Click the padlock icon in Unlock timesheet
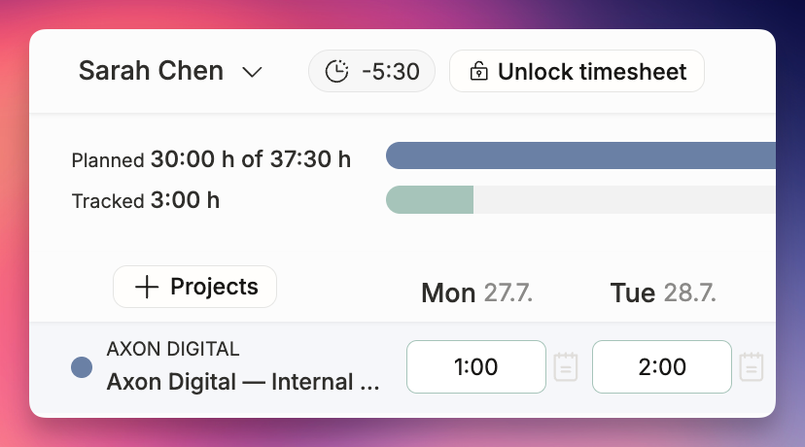 478,71
